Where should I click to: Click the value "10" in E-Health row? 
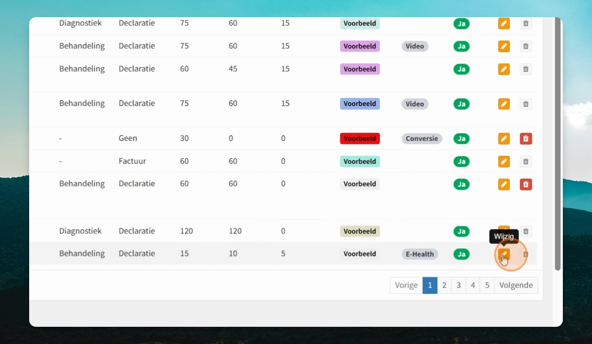[x=233, y=254]
